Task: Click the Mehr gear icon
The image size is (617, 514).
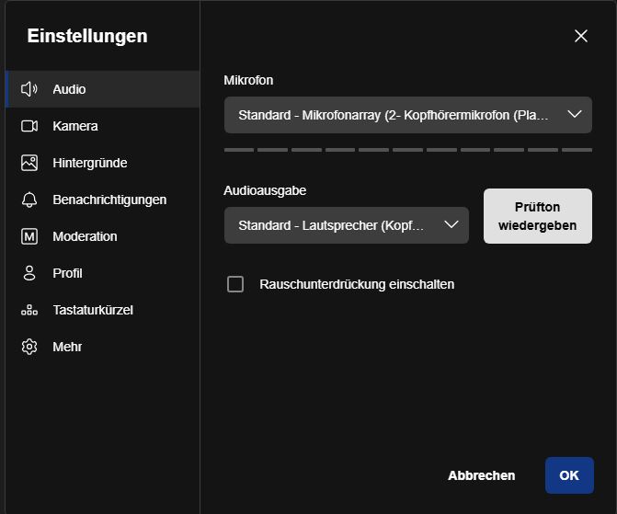Action: tap(29, 347)
